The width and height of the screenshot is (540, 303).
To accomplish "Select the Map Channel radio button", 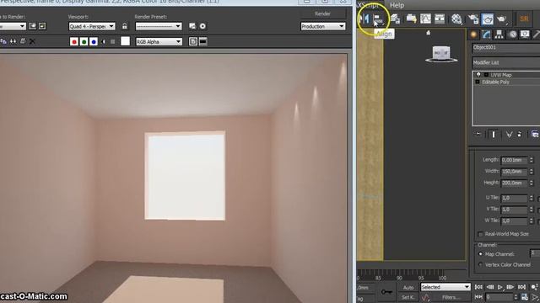I will [480, 254].
